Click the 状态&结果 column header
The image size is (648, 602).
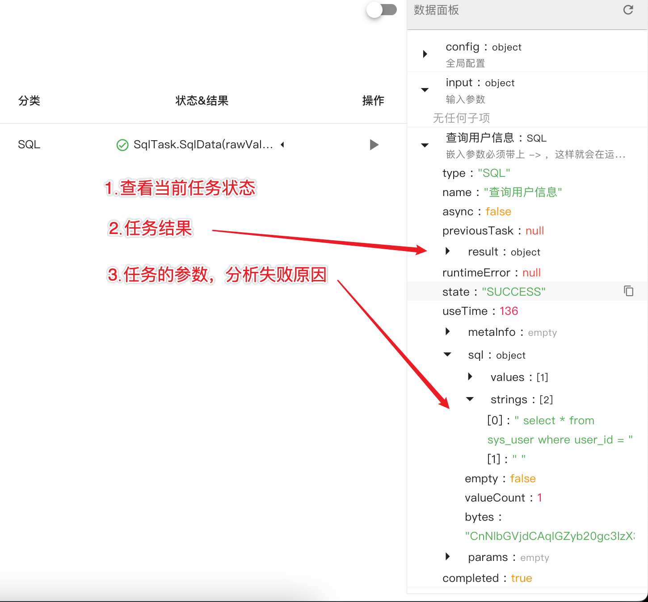202,101
